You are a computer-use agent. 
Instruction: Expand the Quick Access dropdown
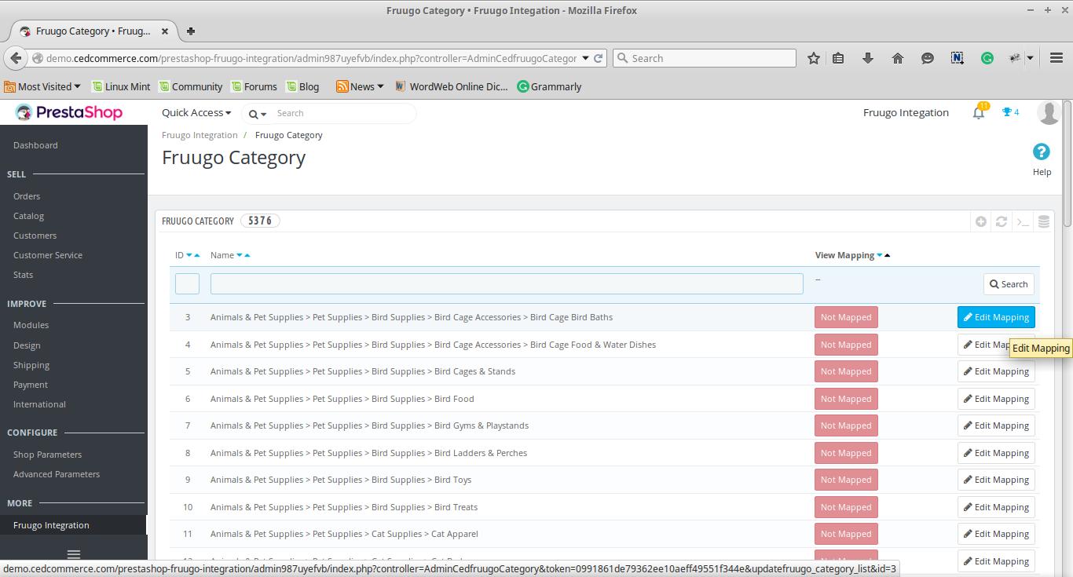pos(196,113)
